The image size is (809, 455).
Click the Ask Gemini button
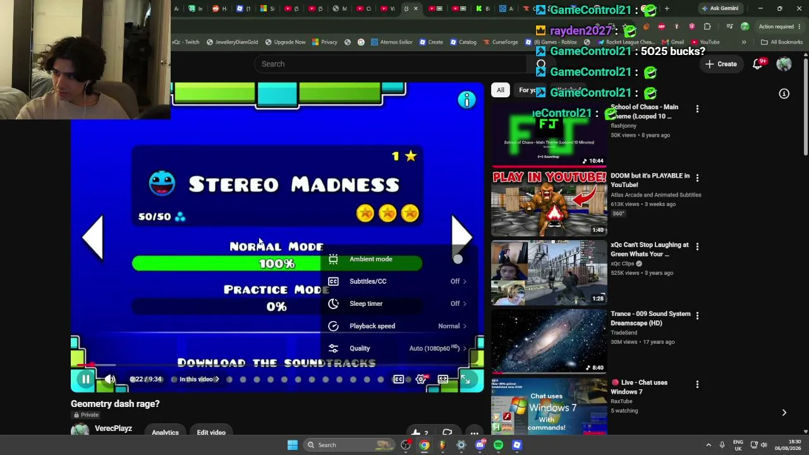coord(719,9)
